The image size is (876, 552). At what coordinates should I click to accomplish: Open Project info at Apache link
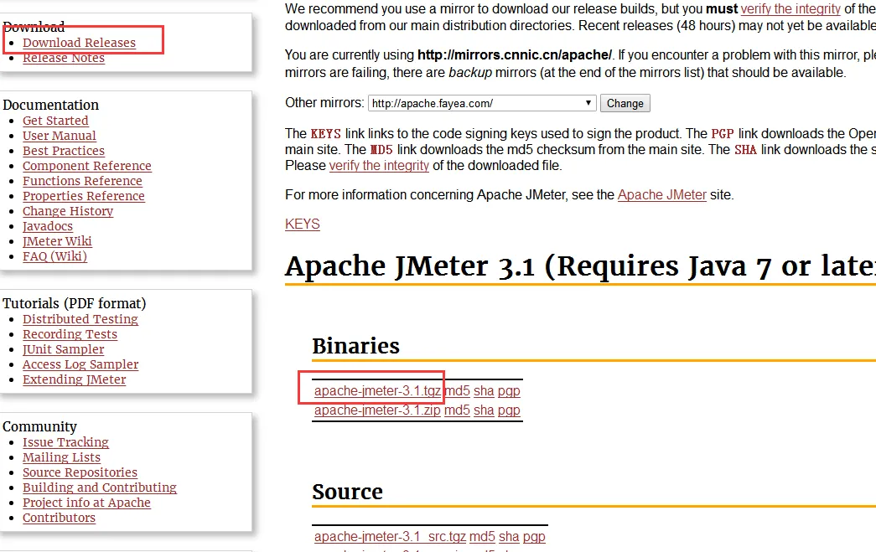[86, 503]
